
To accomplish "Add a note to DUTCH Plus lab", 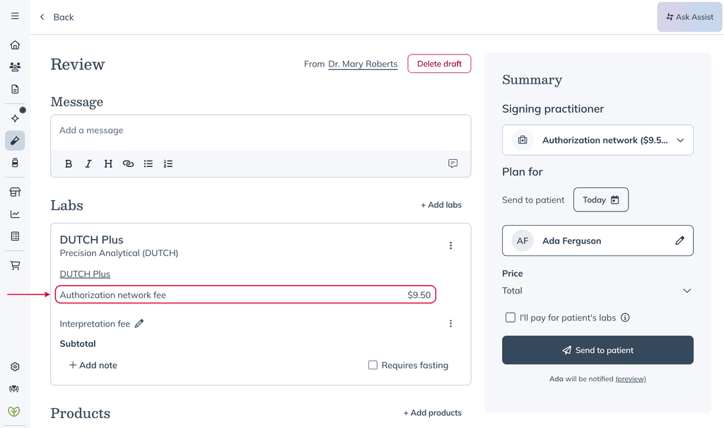I will tap(93, 365).
